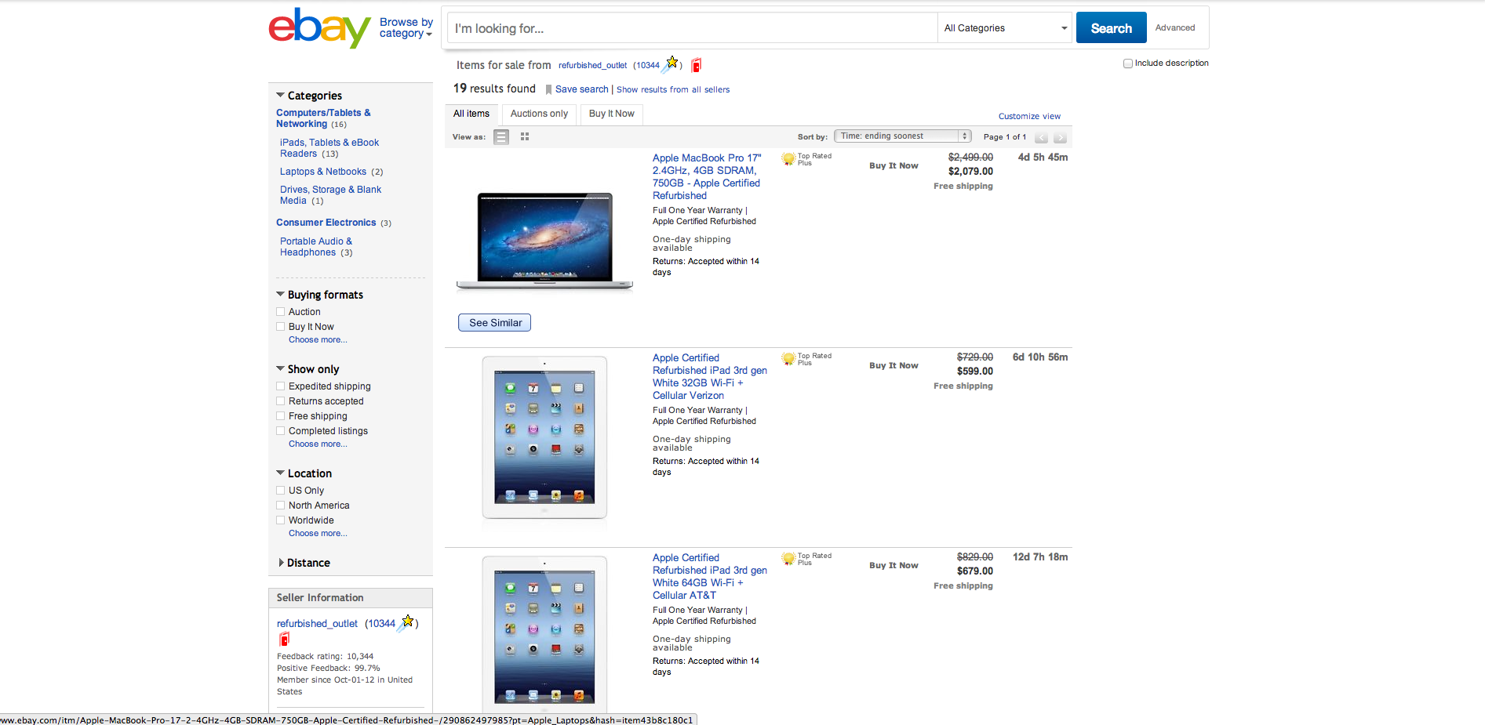Viewport: 1485px width, 725px height.
Task: Click Choose more under Buying formats
Action: tap(318, 340)
